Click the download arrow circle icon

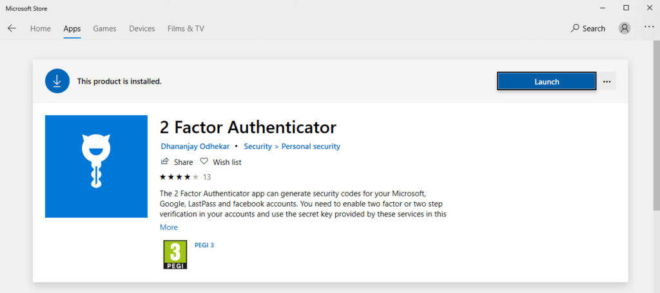[x=57, y=81]
